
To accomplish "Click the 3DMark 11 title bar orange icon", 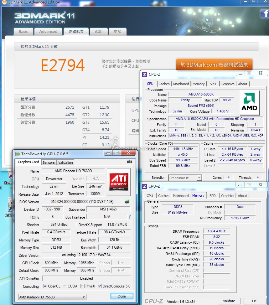I will (x=4, y=2).
